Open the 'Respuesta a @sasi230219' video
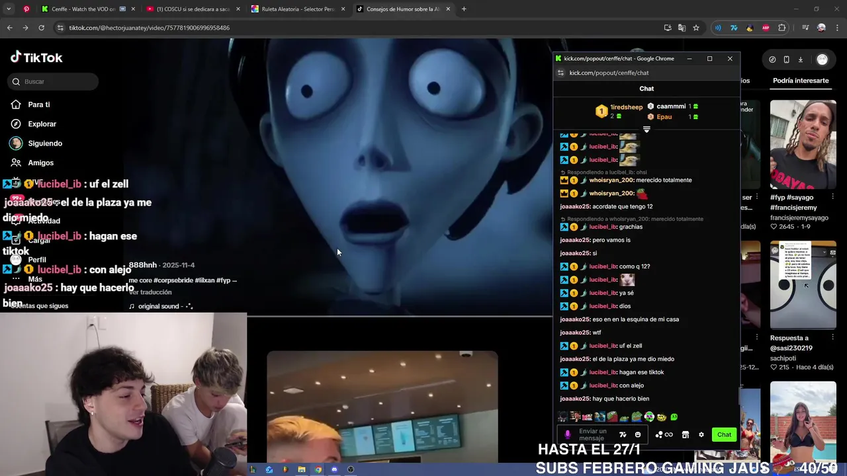 803,285
